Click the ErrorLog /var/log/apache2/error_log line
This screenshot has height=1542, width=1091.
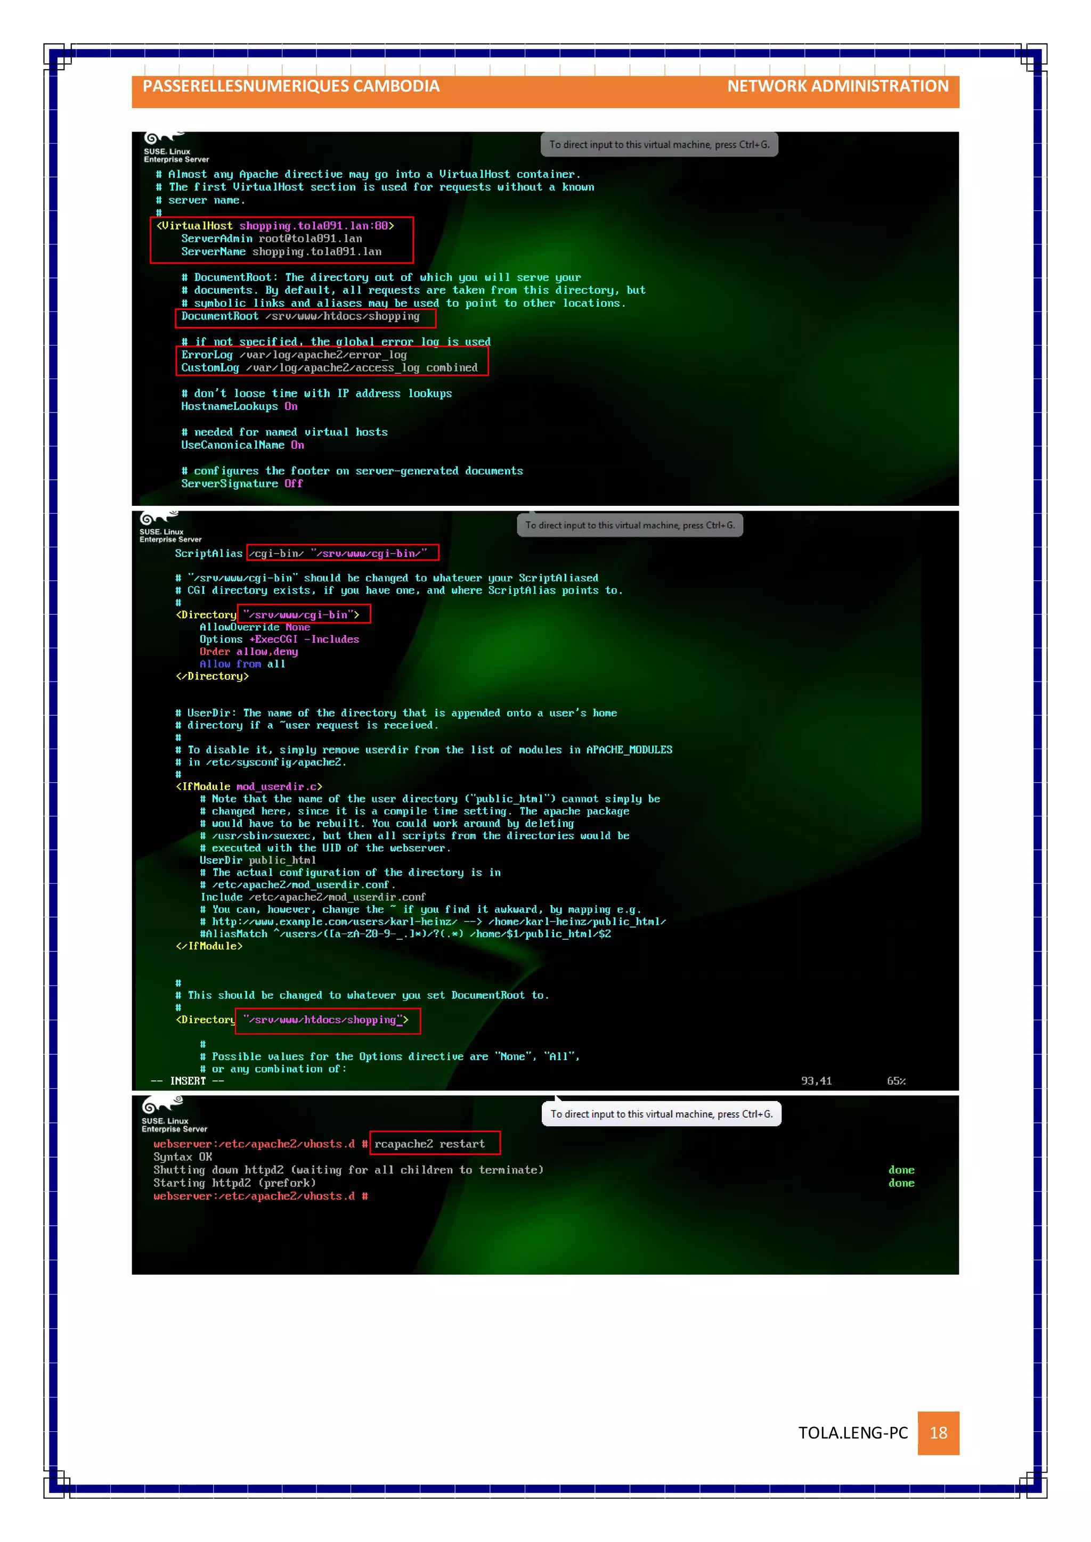(294, 355)
